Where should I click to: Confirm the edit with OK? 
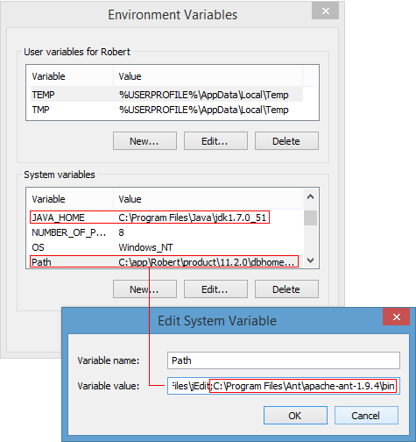[x=295, y=415]
